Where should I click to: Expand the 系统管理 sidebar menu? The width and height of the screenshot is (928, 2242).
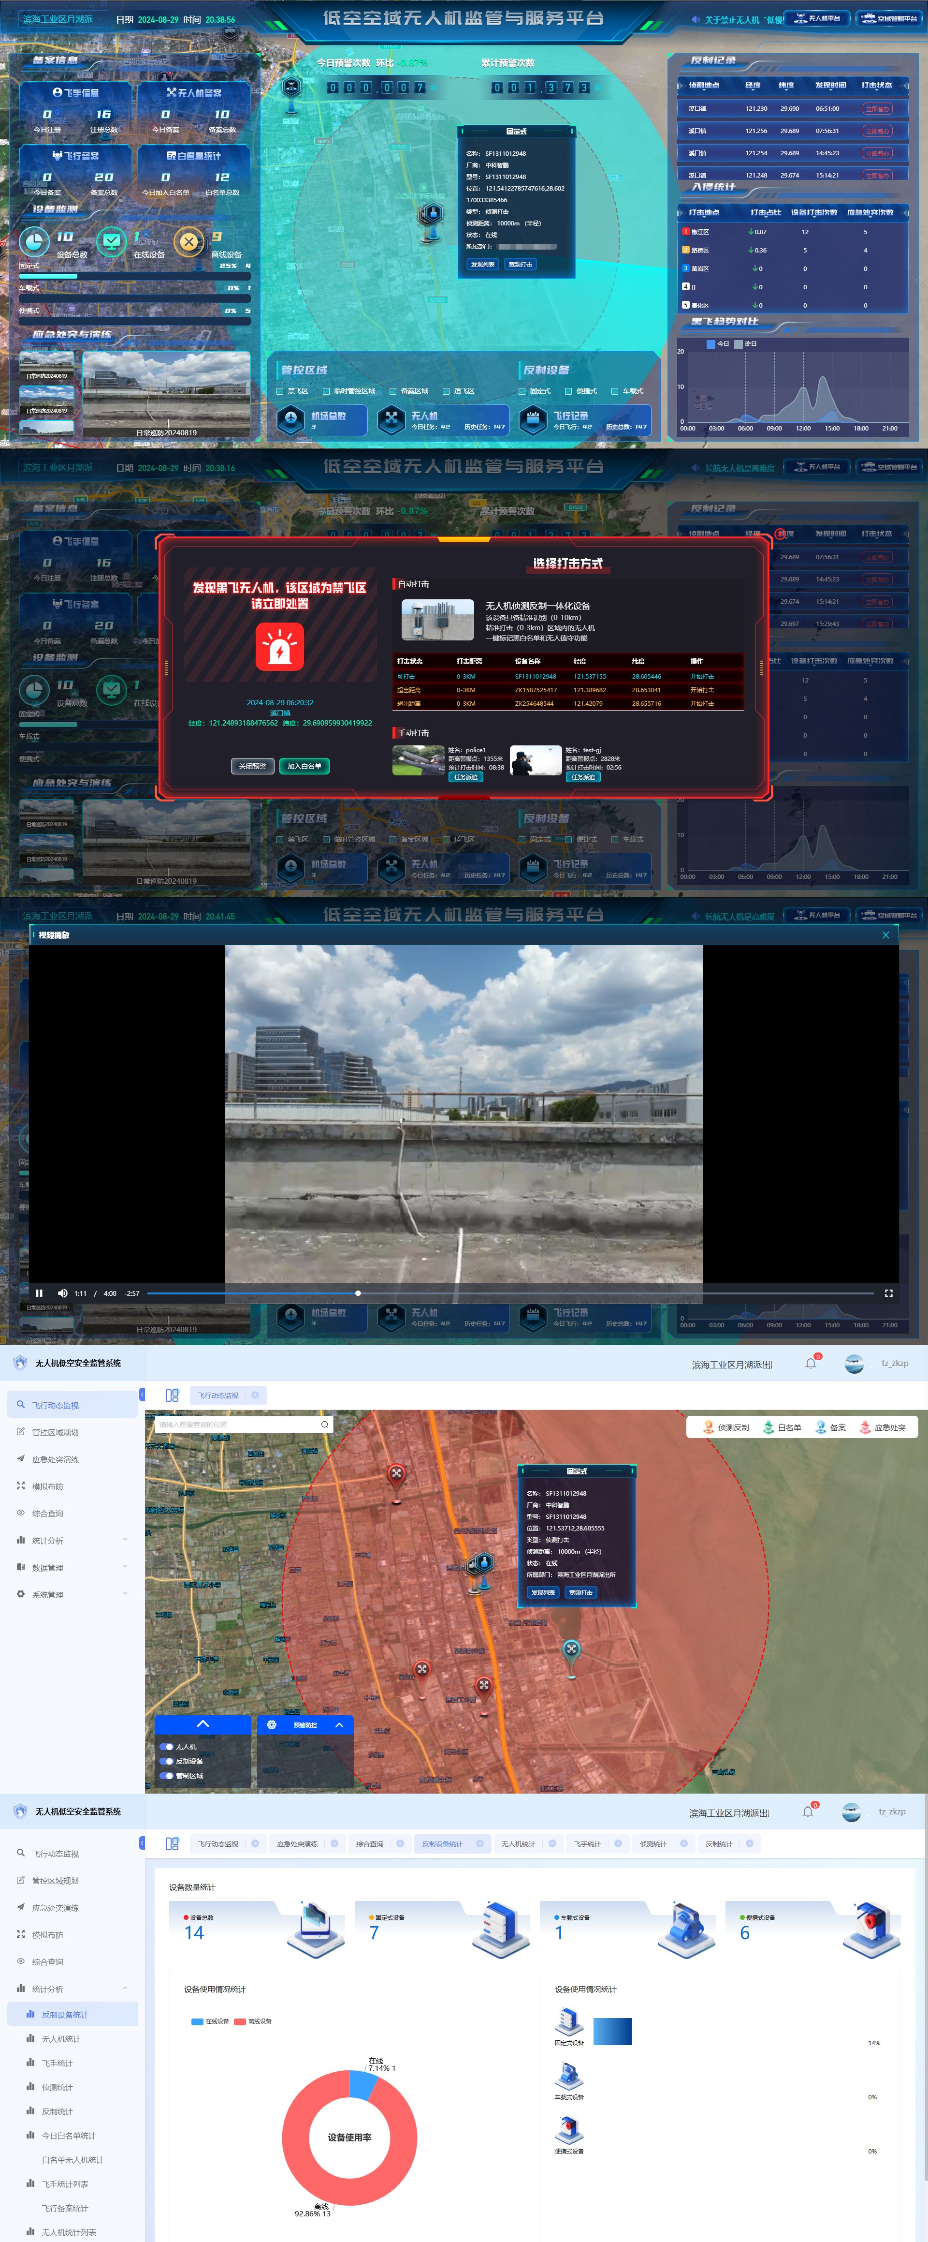[x=73, y=1594]
